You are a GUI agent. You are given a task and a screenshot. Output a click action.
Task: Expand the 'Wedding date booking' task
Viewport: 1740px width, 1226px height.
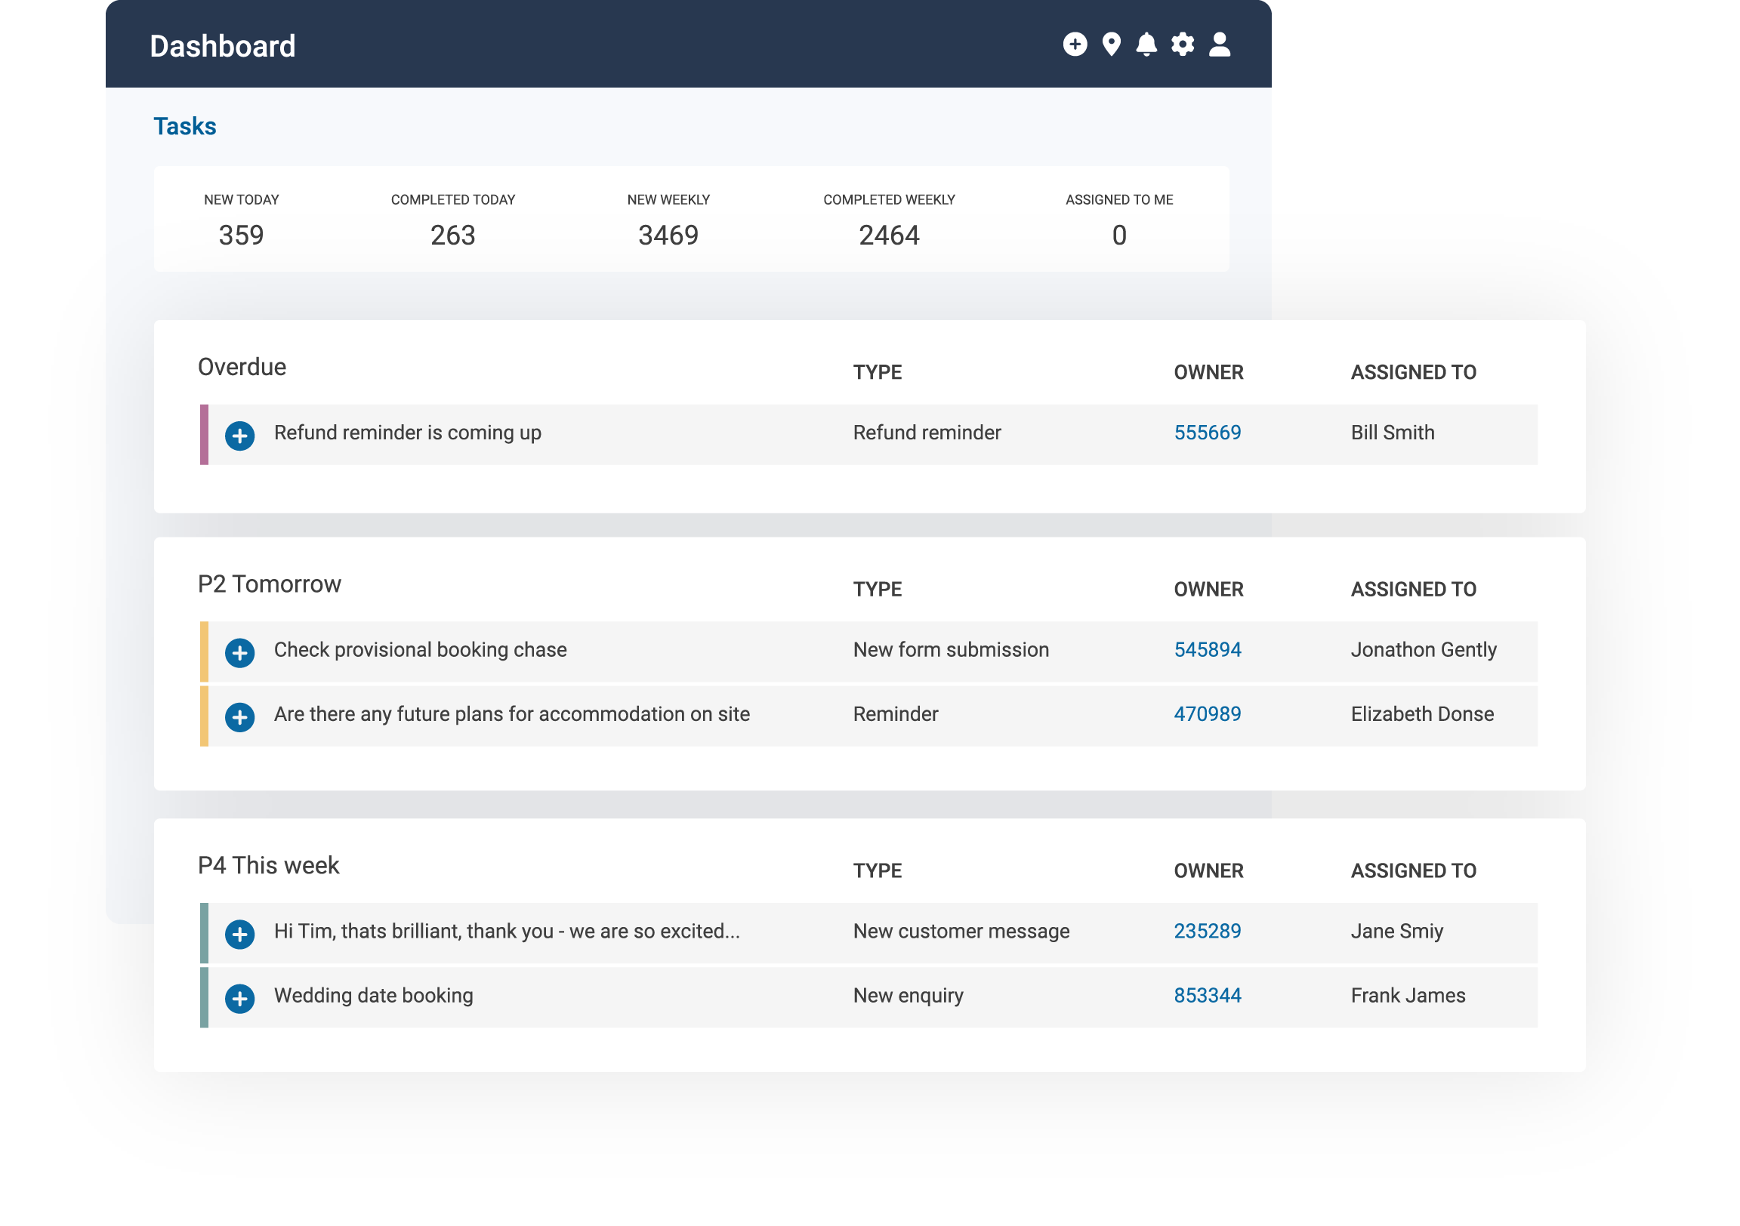tap(239, 1000)
